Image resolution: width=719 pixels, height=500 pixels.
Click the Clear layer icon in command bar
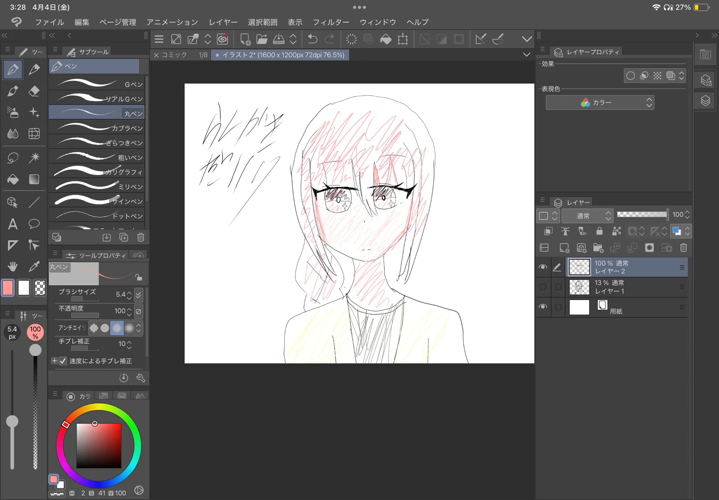click(x=352, y=39)
